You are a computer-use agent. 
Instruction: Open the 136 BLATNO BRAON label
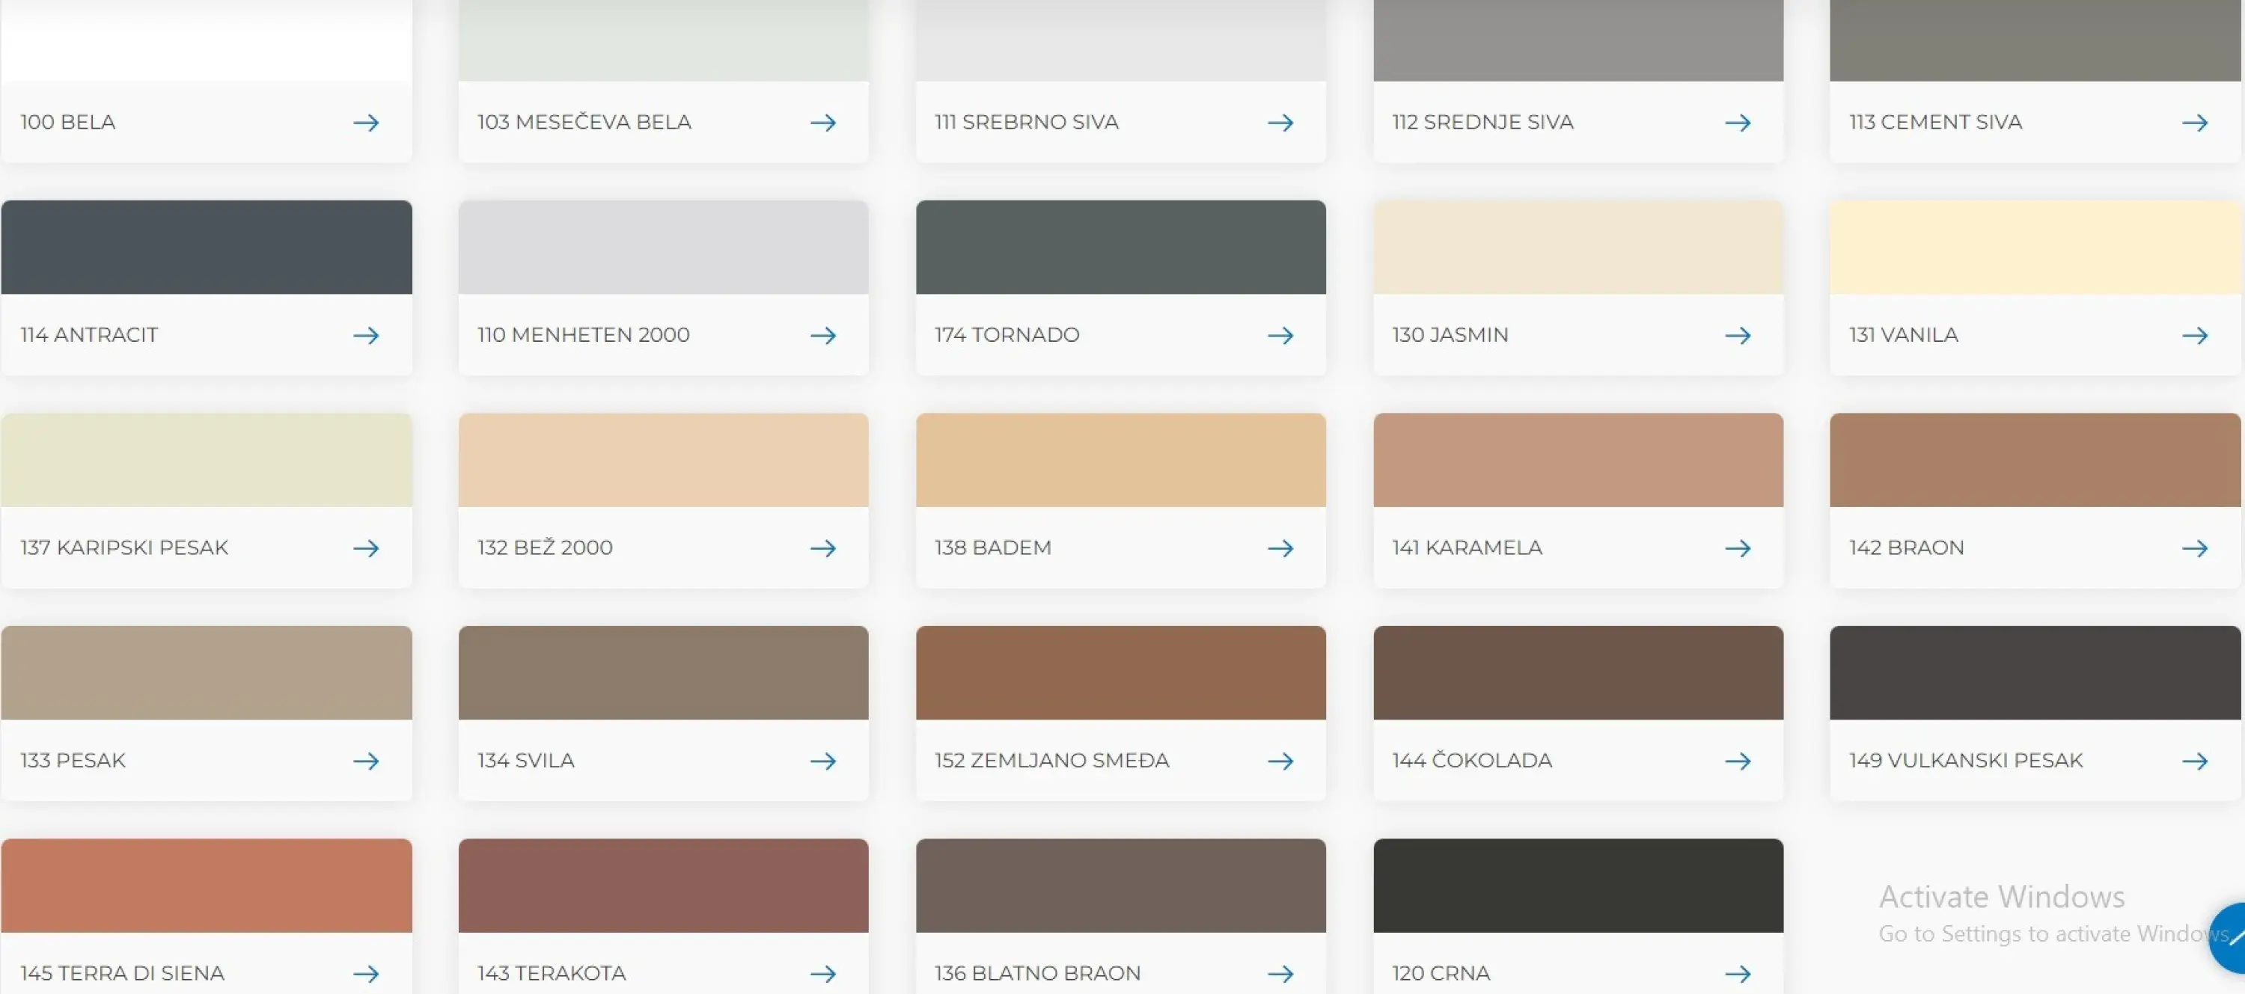(x=1037, y=972)
